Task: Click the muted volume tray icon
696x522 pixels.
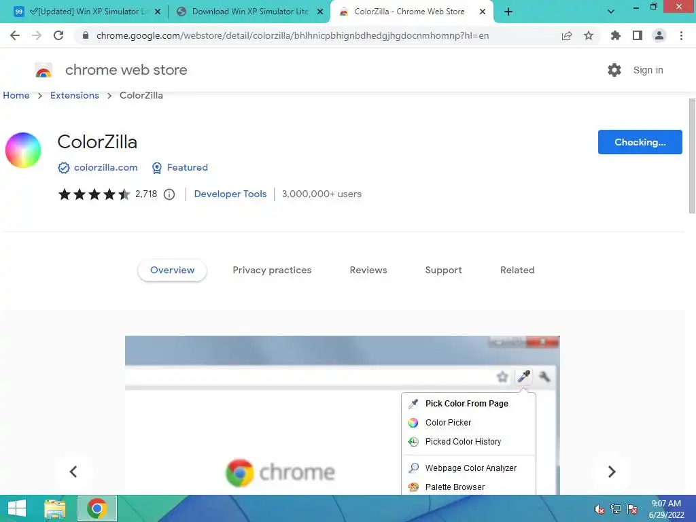Action: point(599,508)
